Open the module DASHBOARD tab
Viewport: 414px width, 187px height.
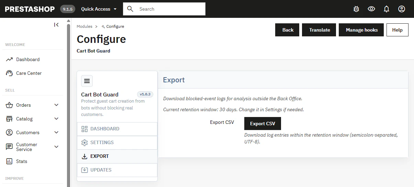[x=117, y=129]
